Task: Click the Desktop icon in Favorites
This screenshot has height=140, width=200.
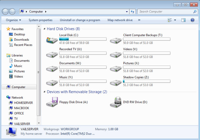Action: (x=11, y=34)
